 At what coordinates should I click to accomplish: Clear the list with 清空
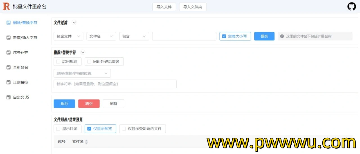click(89, 104)
